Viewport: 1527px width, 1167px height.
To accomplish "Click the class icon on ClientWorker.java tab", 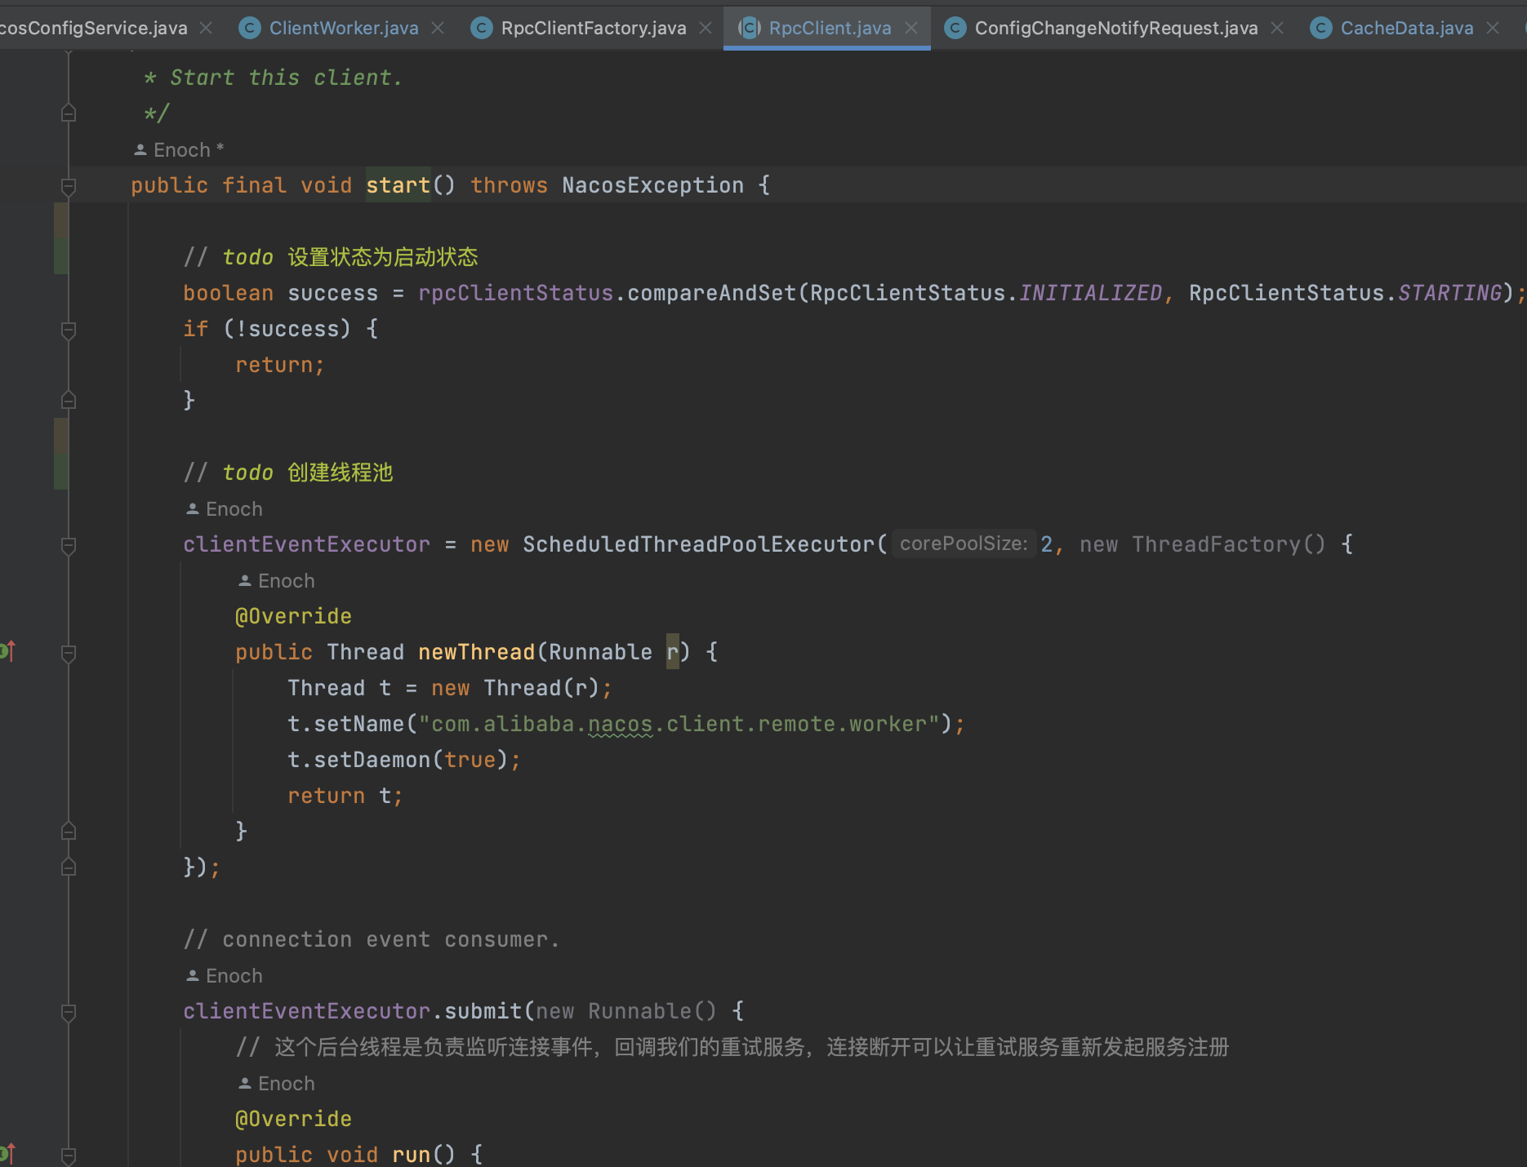I will tap(249, 28).
